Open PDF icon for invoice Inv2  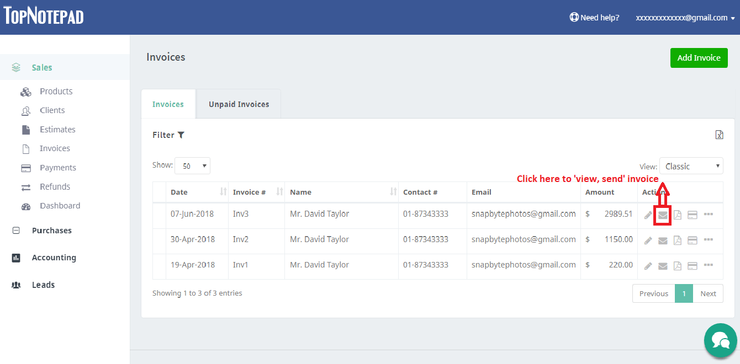point(677,240)
